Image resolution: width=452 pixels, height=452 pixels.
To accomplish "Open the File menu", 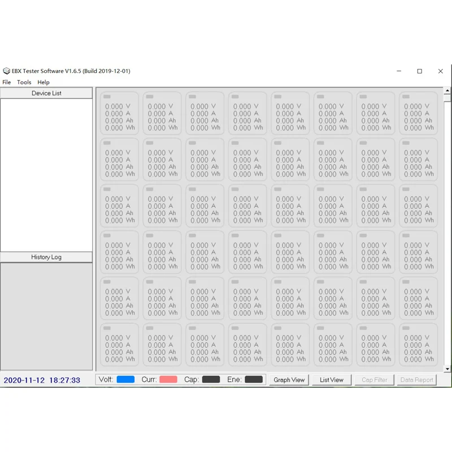I will click(x=7, y=82).
